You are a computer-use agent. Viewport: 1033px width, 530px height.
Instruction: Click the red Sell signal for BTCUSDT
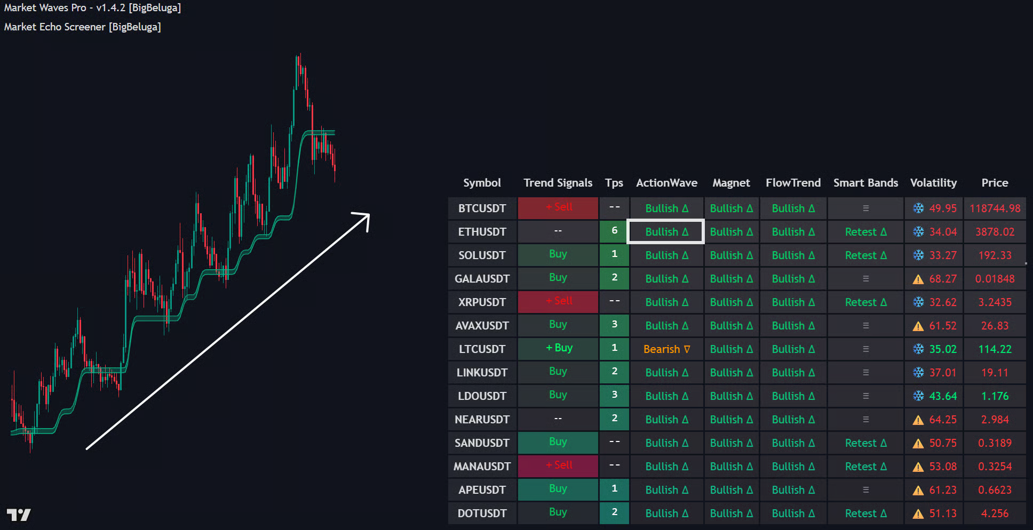558,207
